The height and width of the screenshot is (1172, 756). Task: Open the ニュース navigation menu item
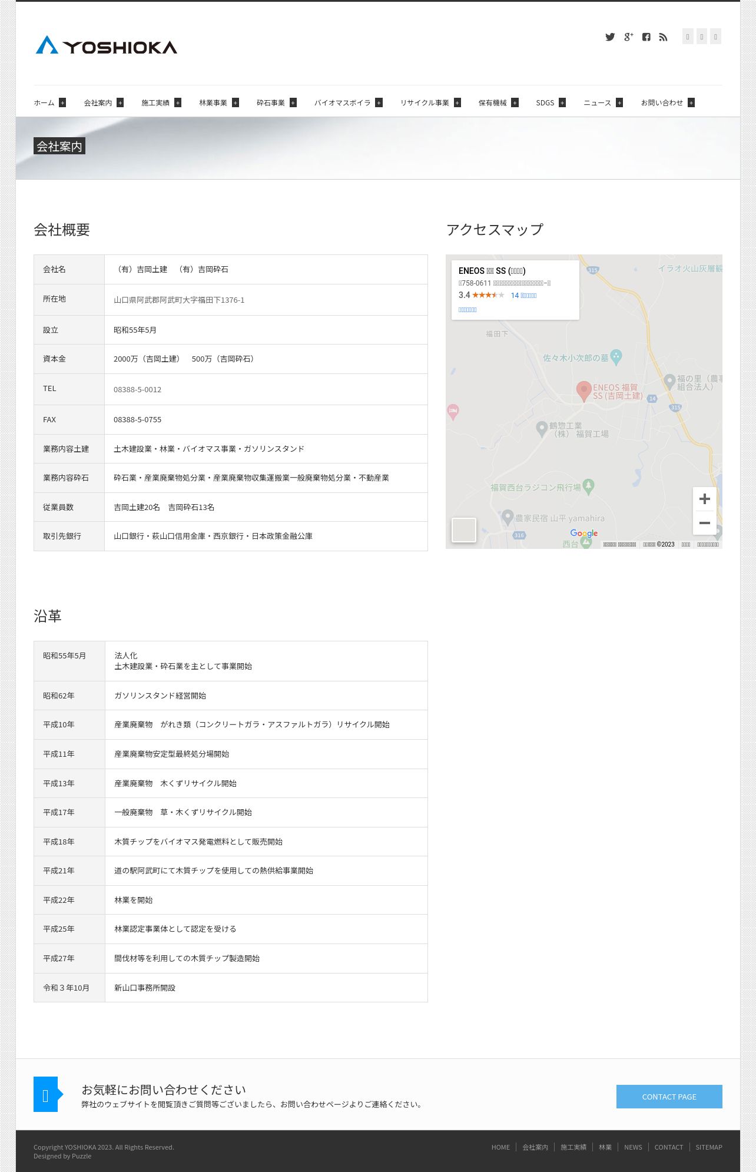point(597,102)
